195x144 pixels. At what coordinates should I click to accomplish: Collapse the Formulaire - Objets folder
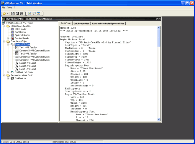(x=4, y=41)
